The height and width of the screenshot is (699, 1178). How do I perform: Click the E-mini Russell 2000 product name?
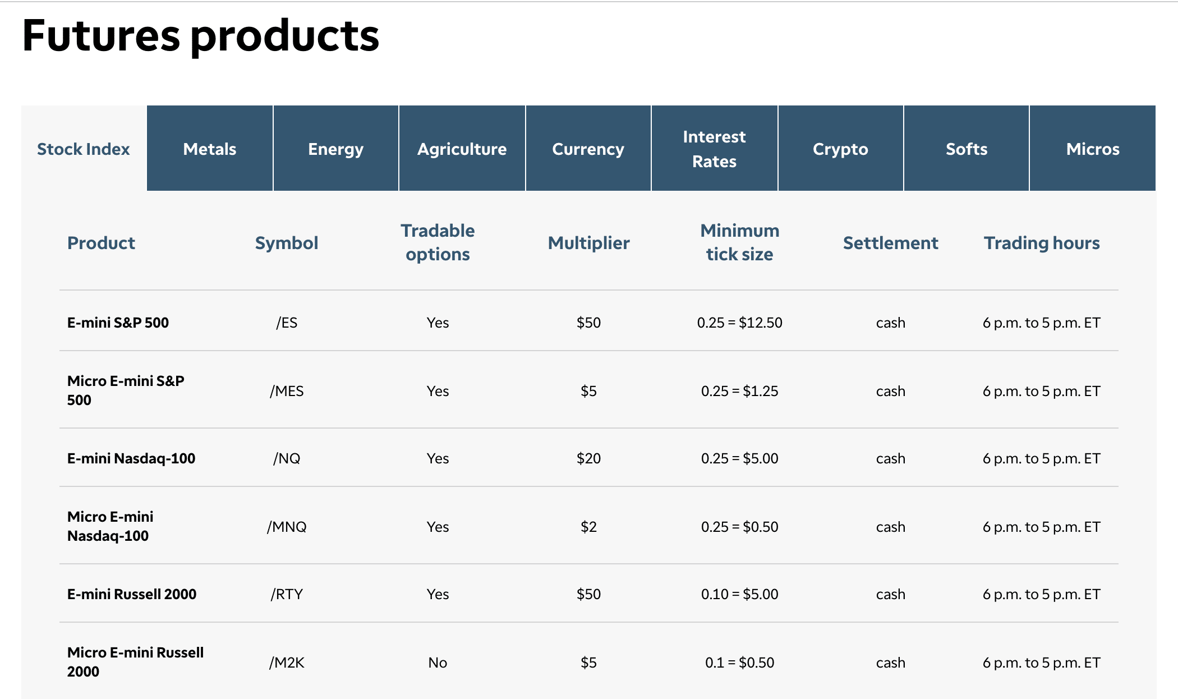pos(132,594)
